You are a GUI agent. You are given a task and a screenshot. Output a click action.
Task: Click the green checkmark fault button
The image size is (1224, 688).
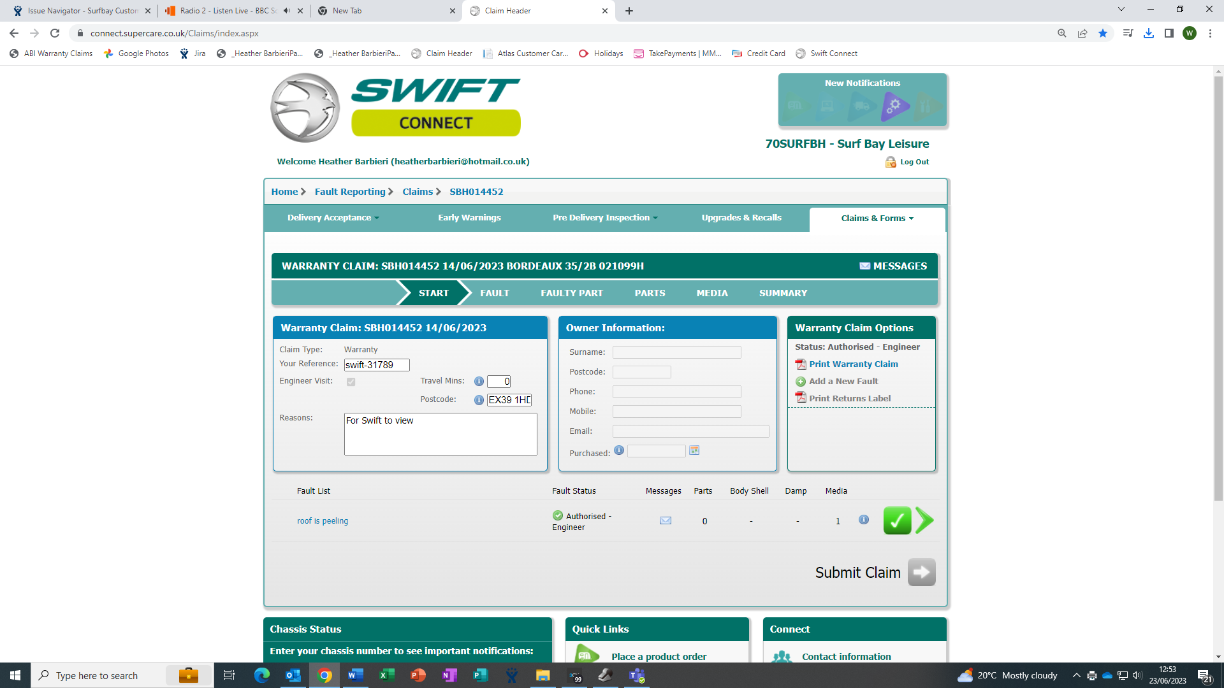[x=896, y=520]
